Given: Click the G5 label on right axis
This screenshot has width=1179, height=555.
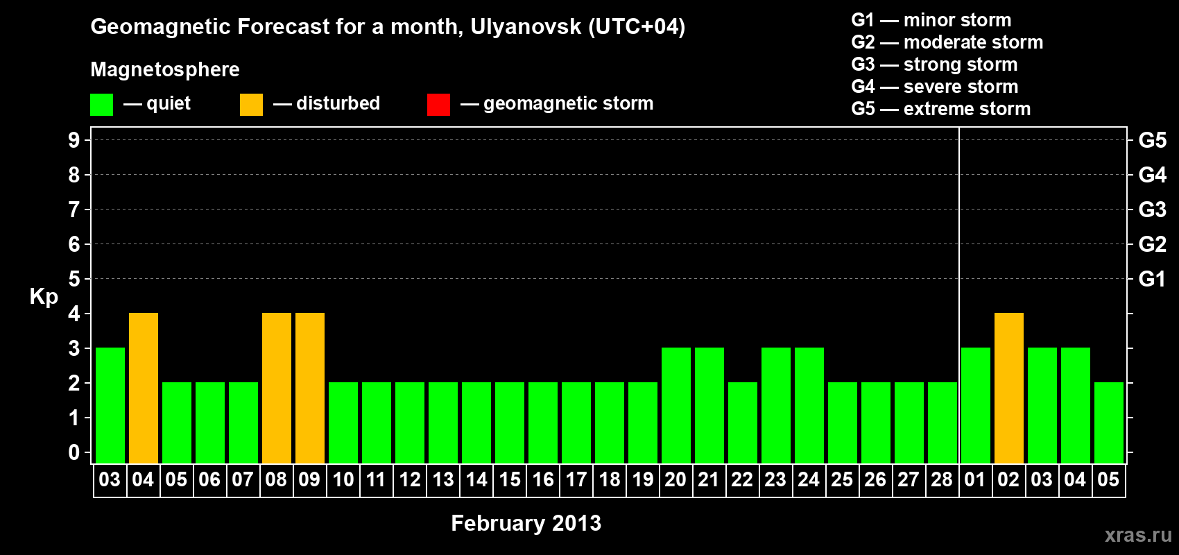Looking at the screenshot, I should (x=1153, y=140).
